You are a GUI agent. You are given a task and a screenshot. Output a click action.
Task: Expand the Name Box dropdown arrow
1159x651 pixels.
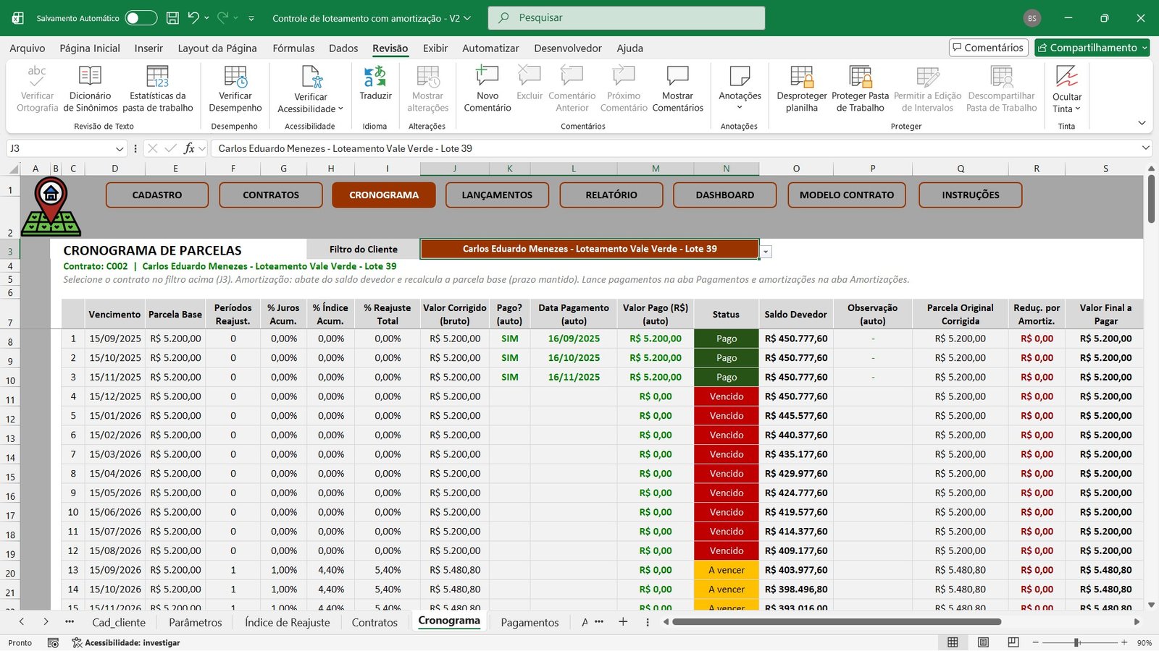click(120, 148)
